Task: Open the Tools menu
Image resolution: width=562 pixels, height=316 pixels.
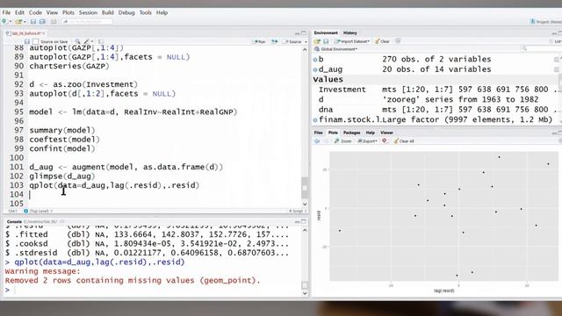Action: (x=146, y=12)
